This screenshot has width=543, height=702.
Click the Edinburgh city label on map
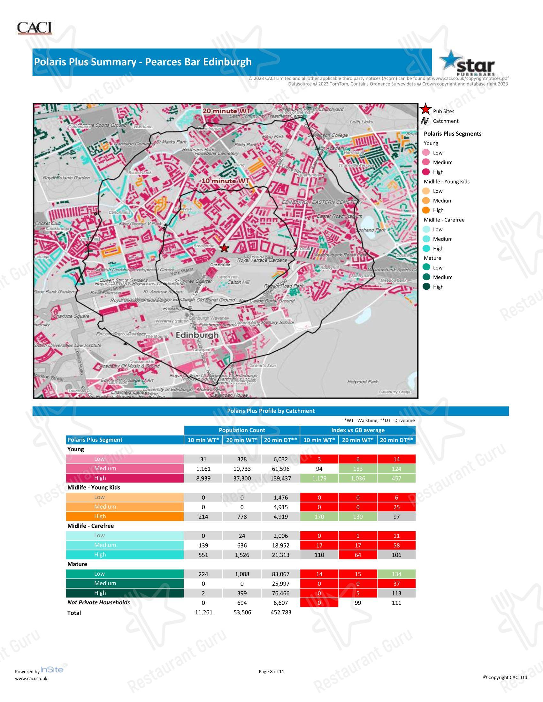click(x=197, y=335)
